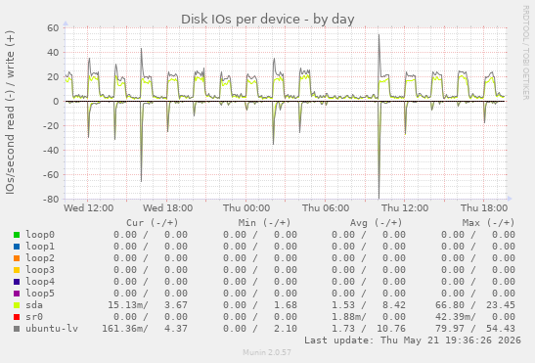Click the 'loop3' legend label
The image size is (535, 363).
(40, 270)
